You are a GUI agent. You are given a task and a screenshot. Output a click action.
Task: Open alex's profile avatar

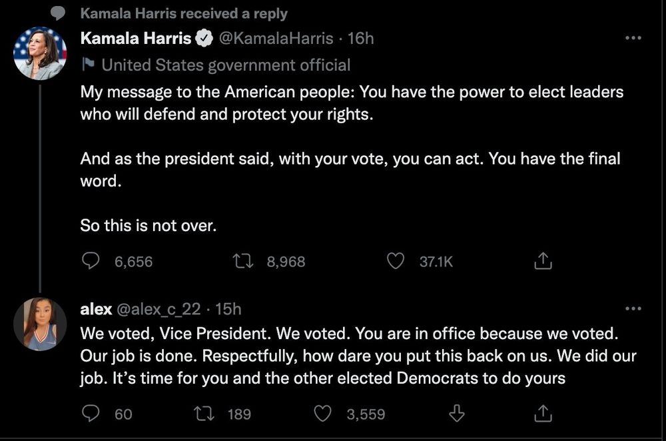[41, 324]
